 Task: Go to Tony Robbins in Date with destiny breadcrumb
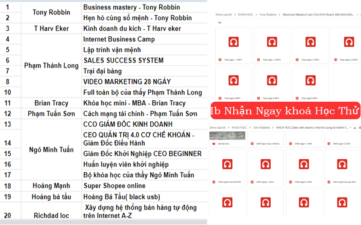pos(261,128)
